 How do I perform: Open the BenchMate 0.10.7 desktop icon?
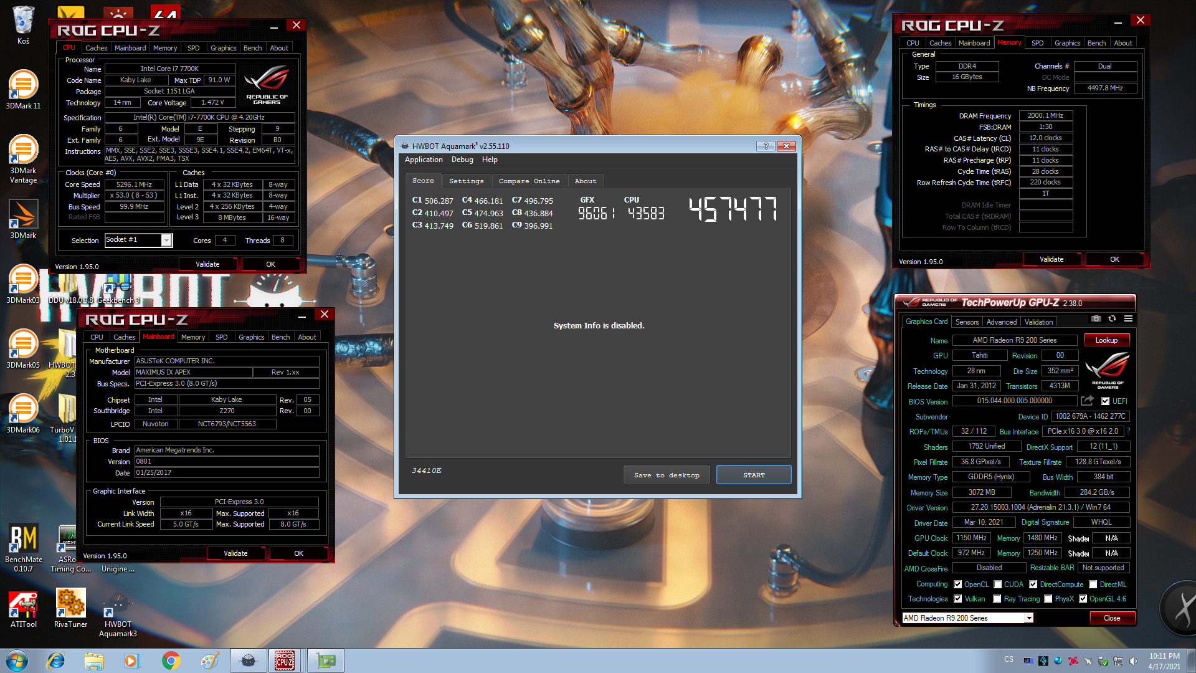point(24,547)
